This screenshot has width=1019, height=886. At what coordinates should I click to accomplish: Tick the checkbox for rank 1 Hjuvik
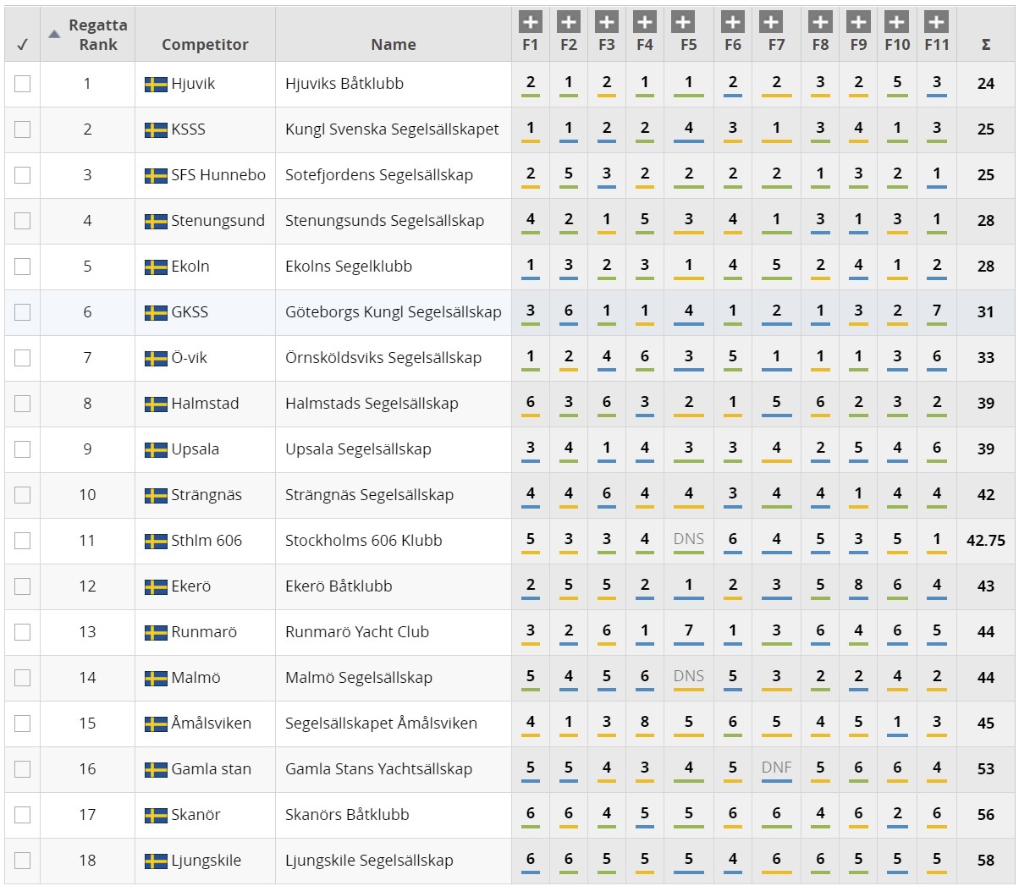coord(22,84)
